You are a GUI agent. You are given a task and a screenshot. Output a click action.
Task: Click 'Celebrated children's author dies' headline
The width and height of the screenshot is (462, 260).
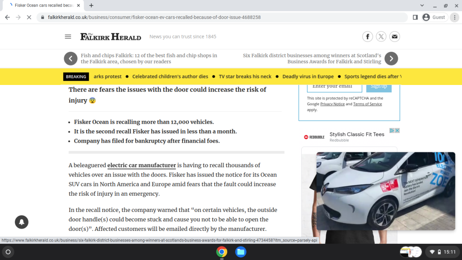pos(170,77)
